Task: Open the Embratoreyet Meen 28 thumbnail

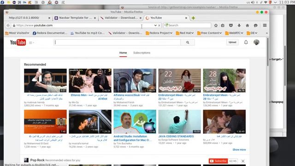Action: (224, 81)
